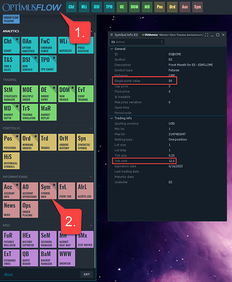Open the ES Rithmic symbol selector

click(x=137, y=42)
